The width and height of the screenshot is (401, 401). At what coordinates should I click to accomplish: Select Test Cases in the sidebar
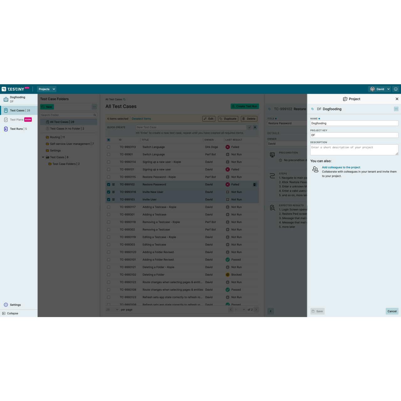(x=17, y=110)
